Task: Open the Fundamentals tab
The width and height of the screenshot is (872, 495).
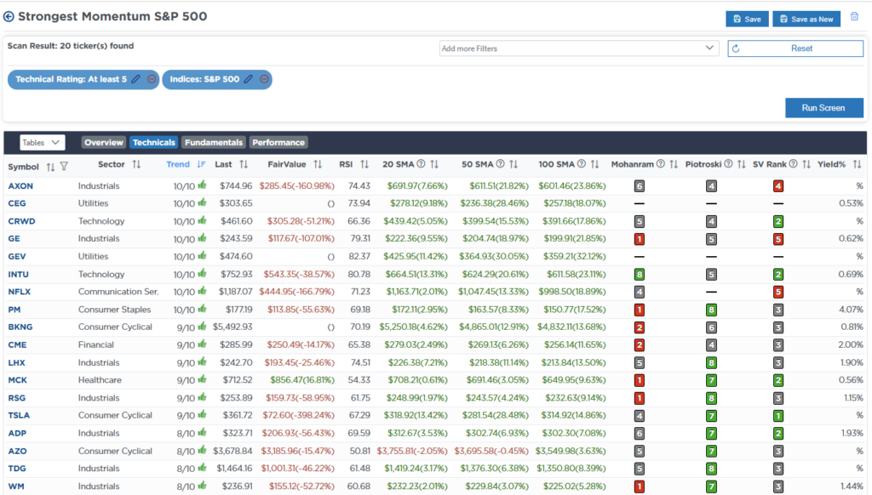Action: [214, 143]
